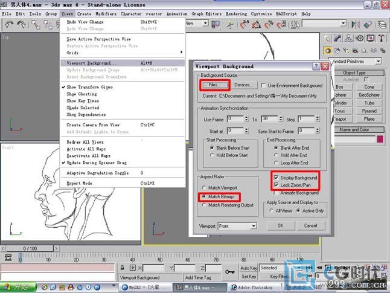
Task: Click the Selection Lock padlock icon
Action: point(122,268)
